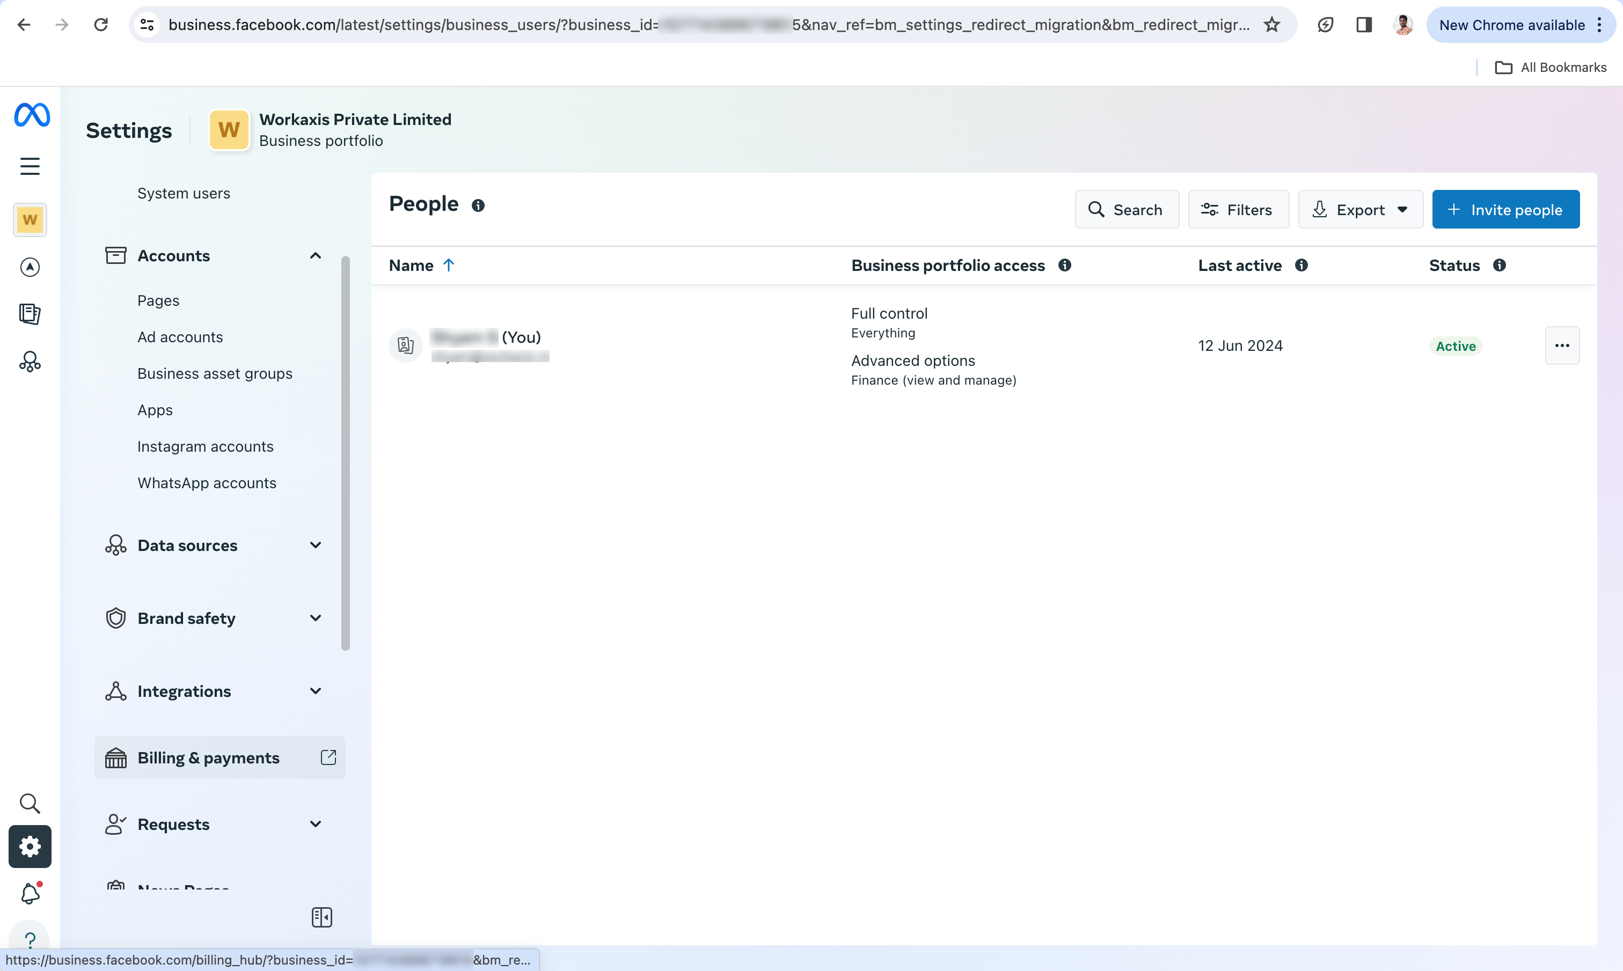
Task: Open the notifications bell icon
Action: (x=30, y=894)
